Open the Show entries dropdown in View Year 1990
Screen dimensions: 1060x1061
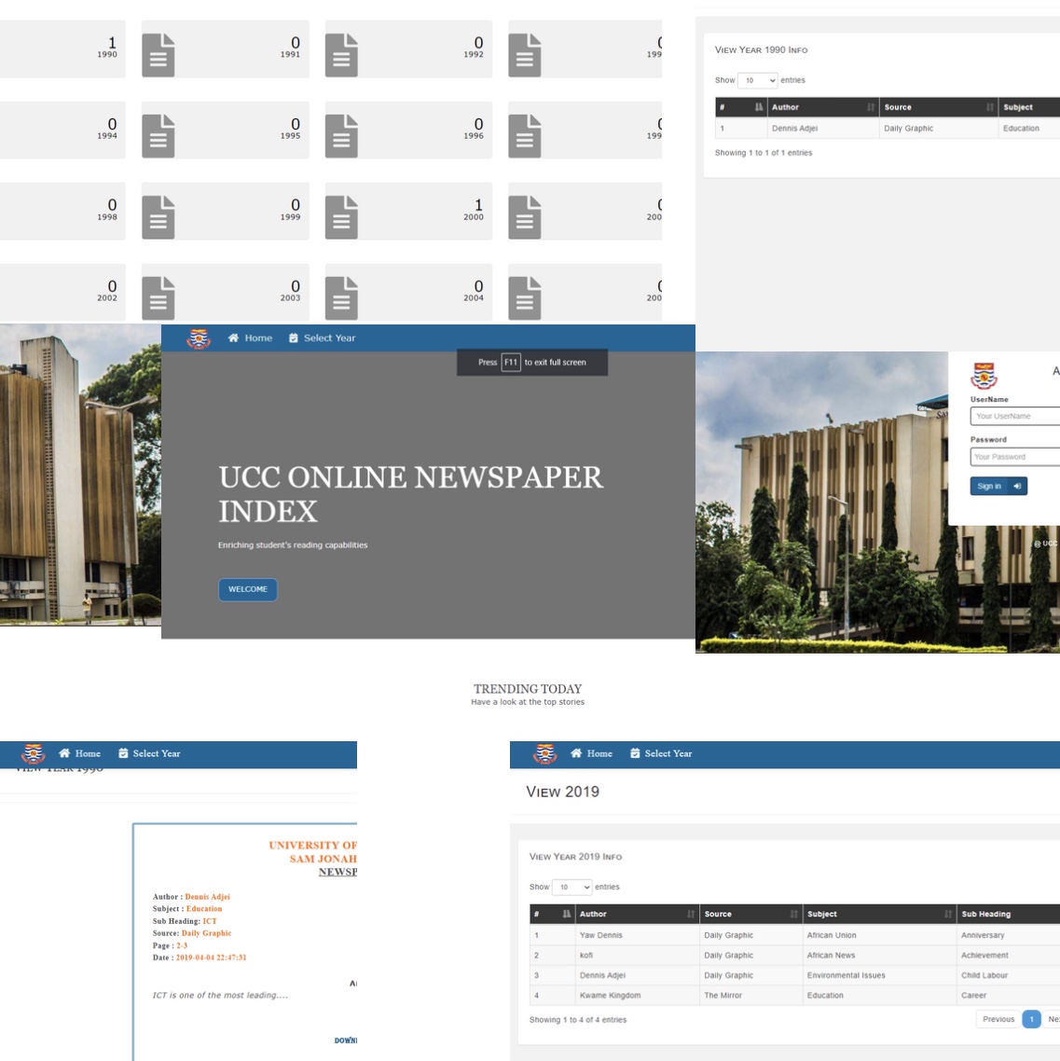[x=758, y=80]
